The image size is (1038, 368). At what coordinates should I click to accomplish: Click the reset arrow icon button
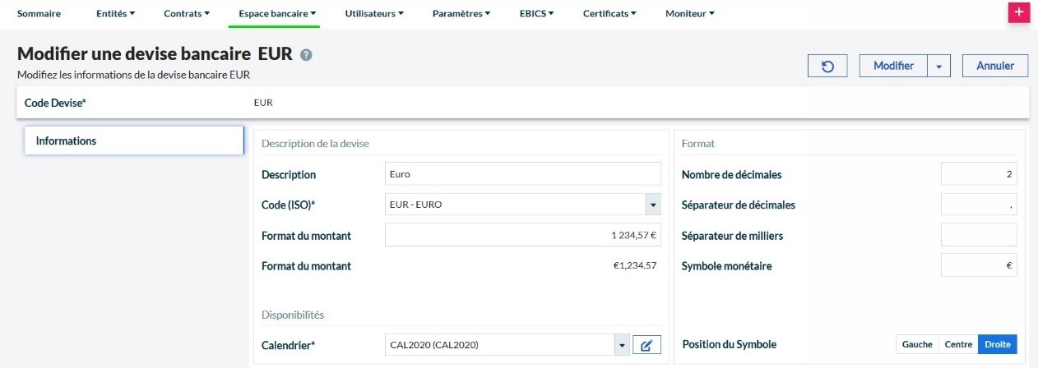tap(828, 66)
